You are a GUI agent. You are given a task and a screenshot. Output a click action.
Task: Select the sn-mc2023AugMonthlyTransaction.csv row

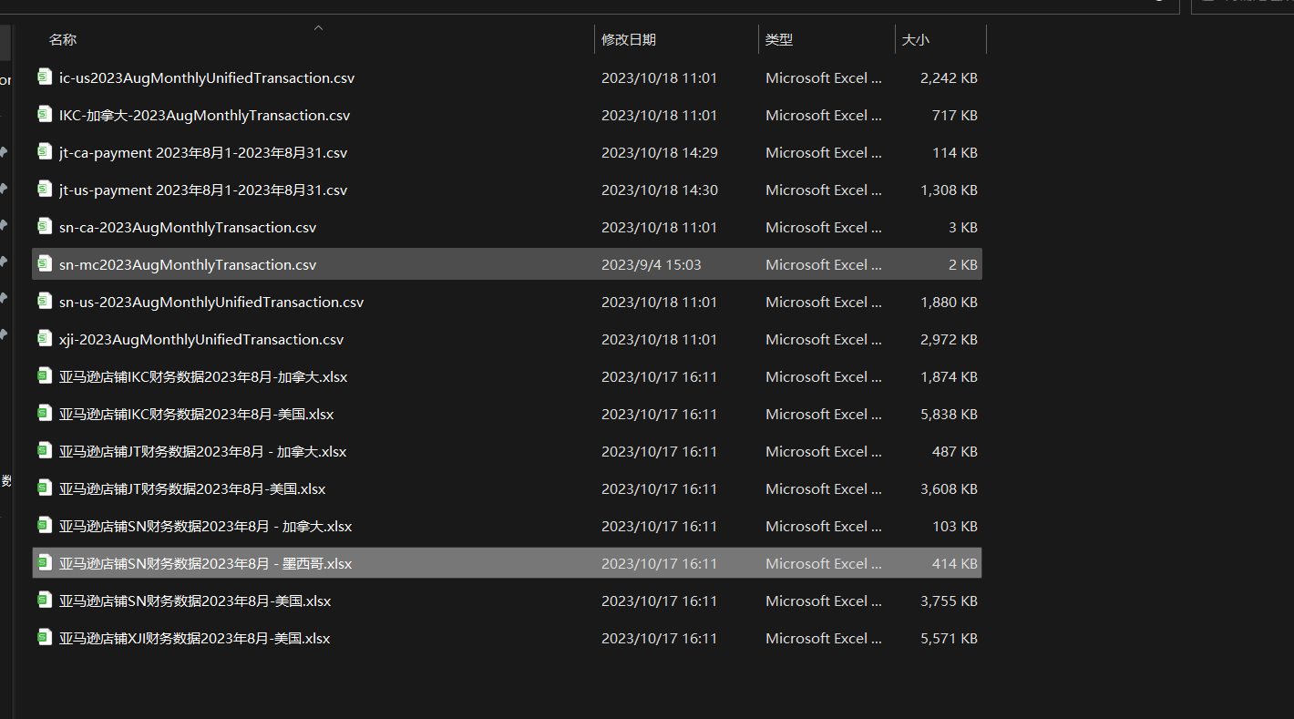(507, 264)
